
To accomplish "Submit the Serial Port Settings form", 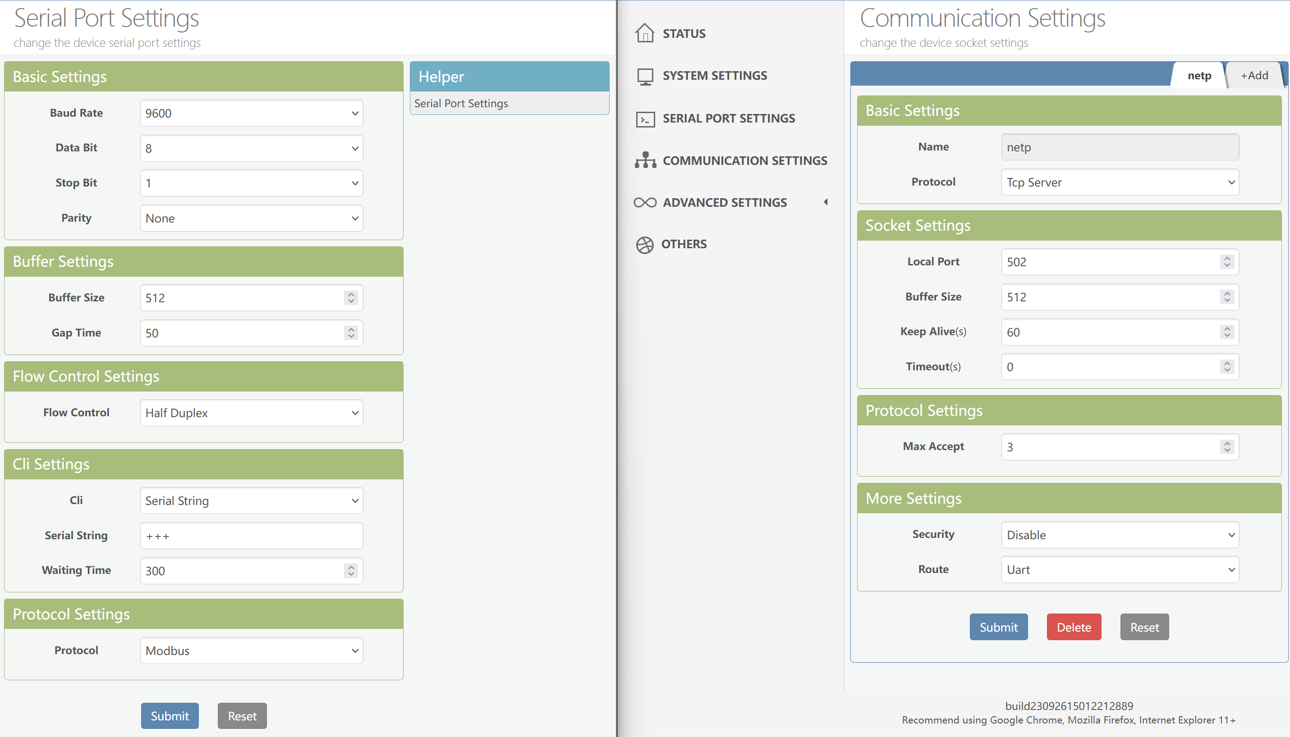I will (170, 715).
